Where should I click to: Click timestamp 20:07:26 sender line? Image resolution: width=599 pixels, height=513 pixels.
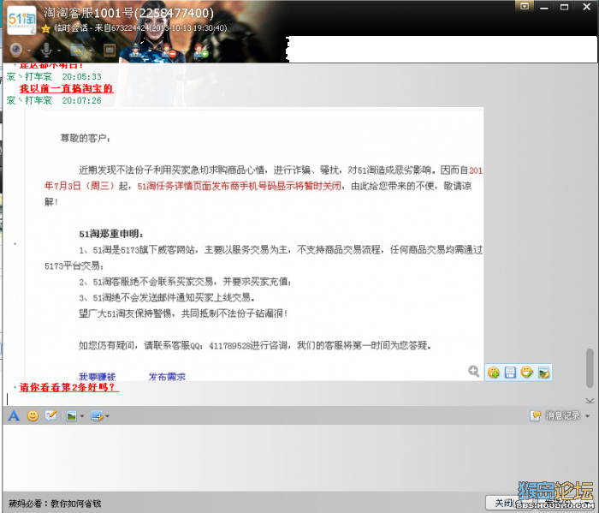54,100
